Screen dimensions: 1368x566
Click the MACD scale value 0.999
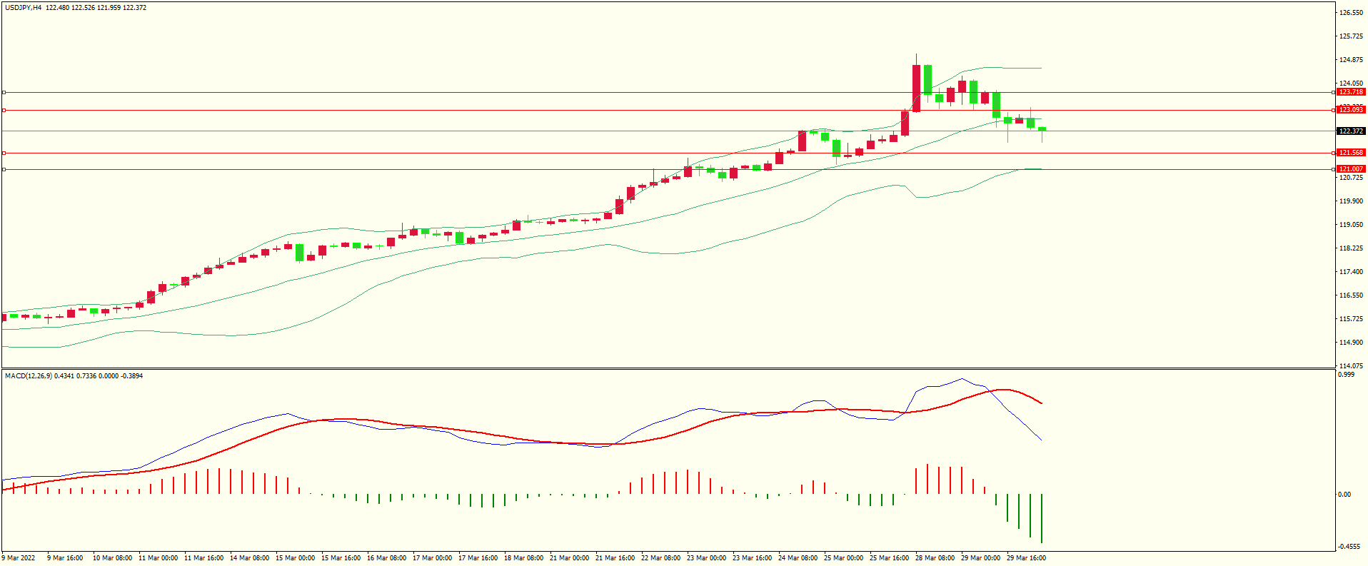[1346, 375]
